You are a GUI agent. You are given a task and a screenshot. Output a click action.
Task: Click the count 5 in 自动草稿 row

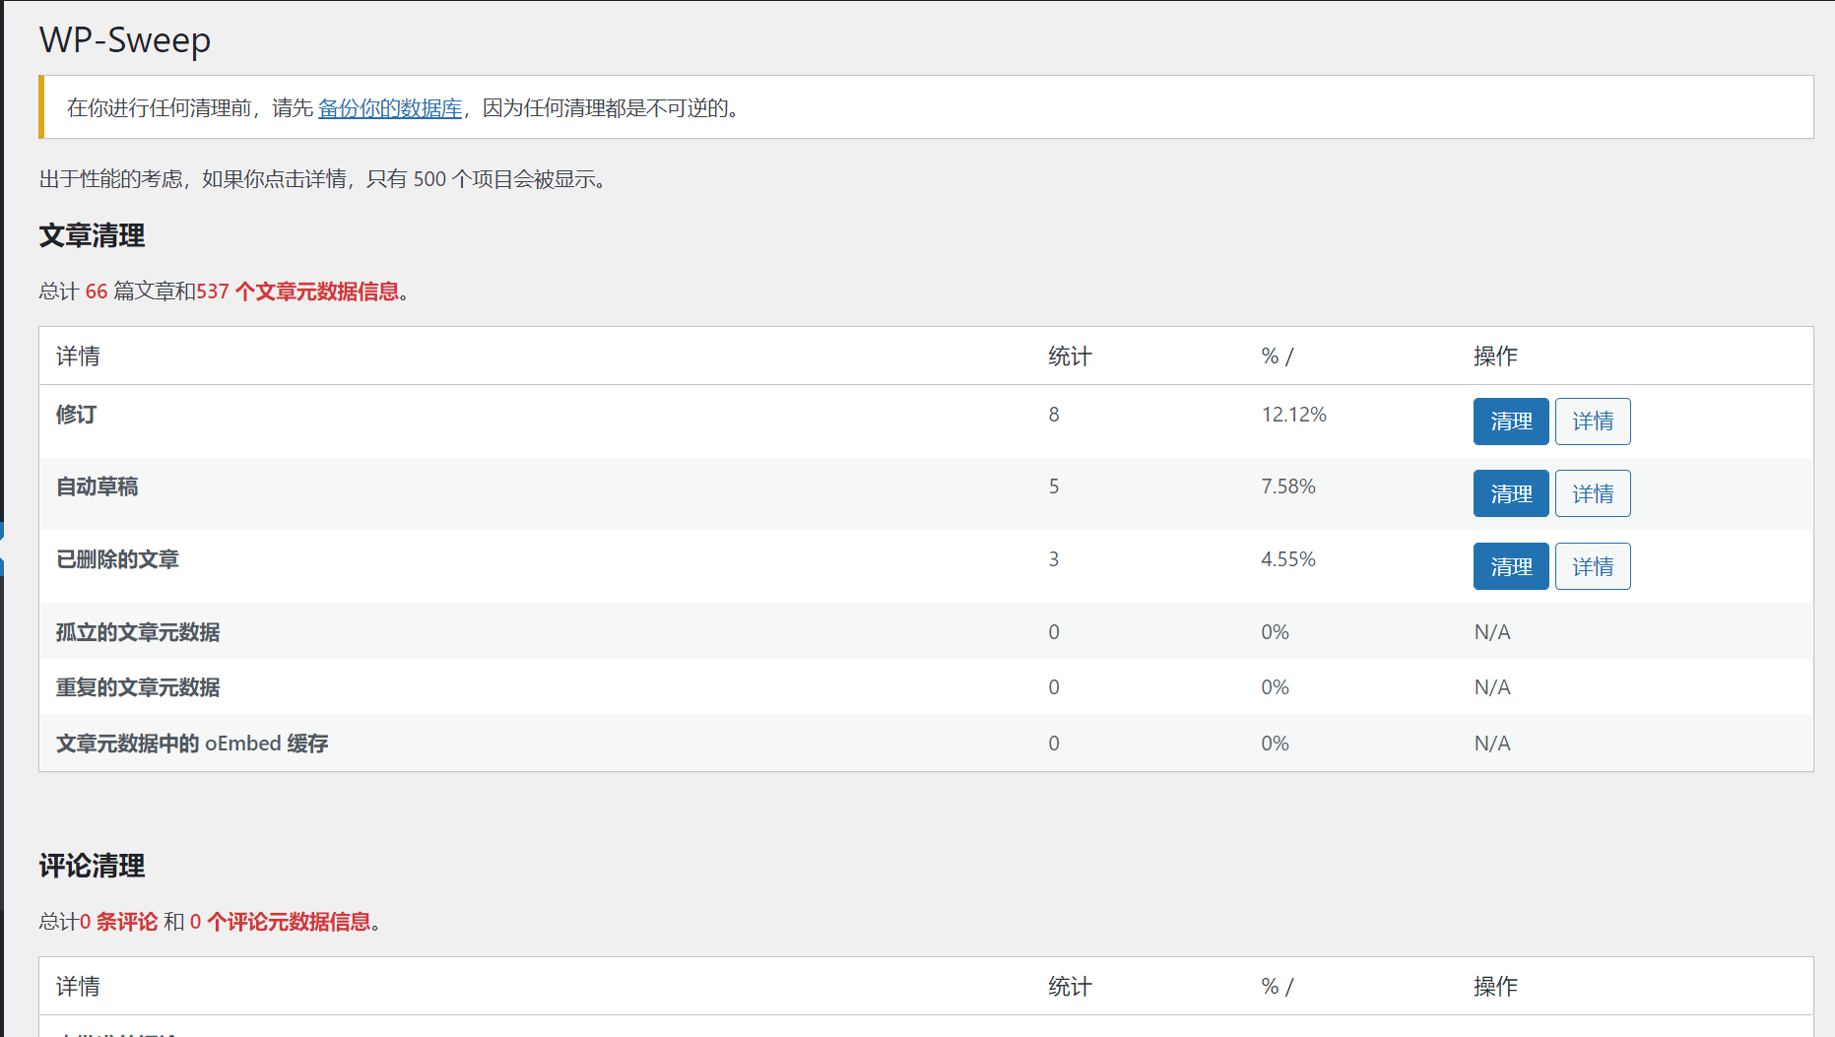click(1054, 486)
